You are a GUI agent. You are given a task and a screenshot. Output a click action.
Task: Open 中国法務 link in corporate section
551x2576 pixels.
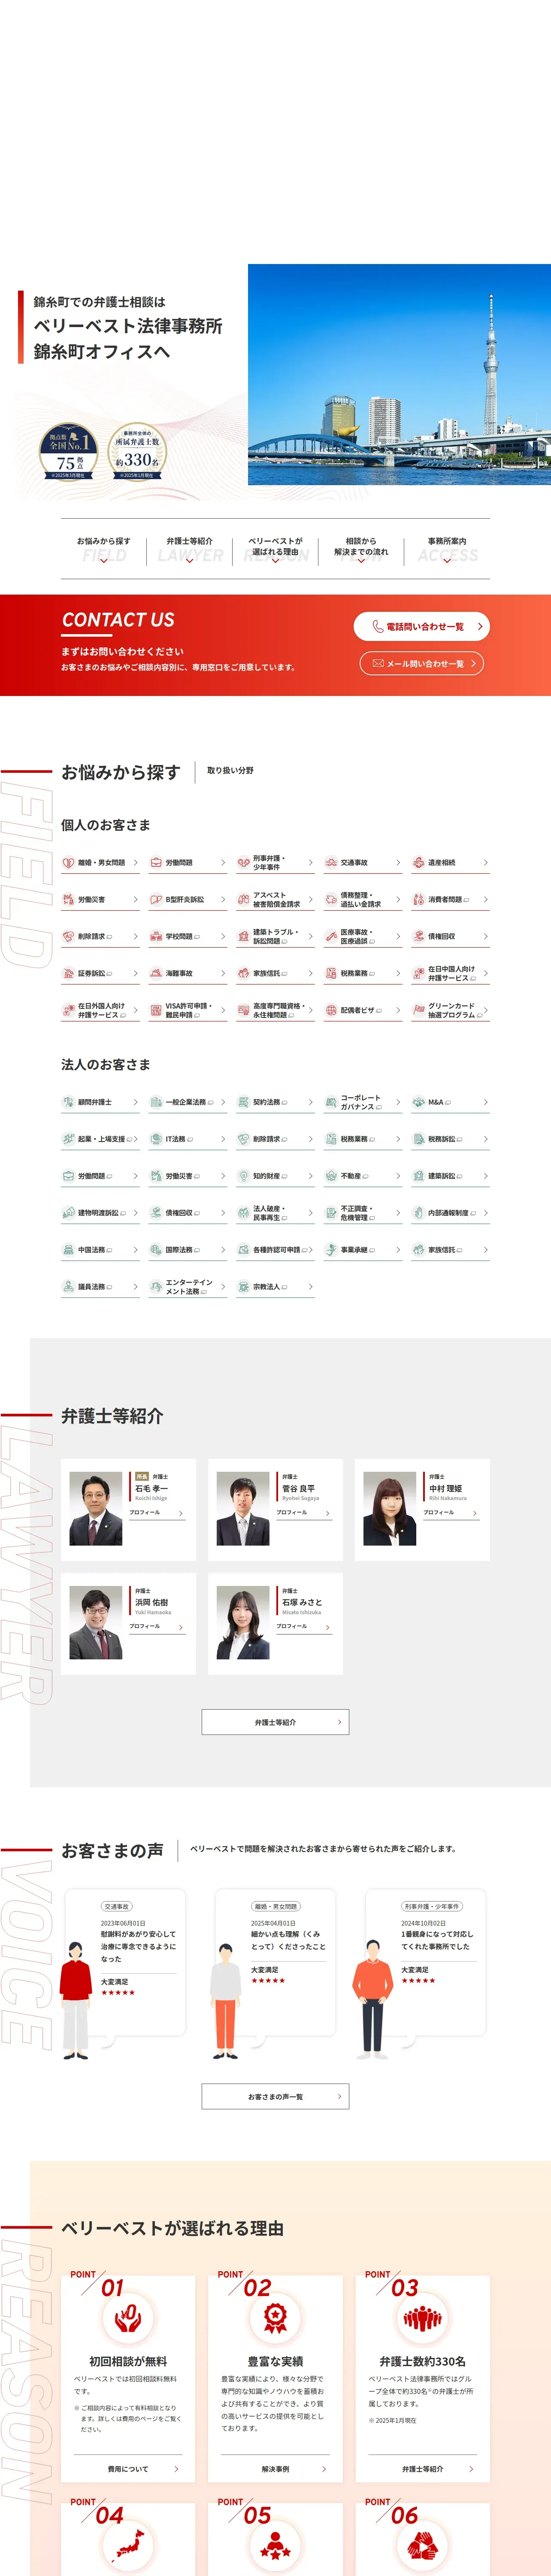(100, 1250)
